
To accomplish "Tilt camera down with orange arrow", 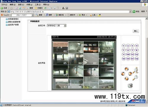I will click(x=126, y=79).
